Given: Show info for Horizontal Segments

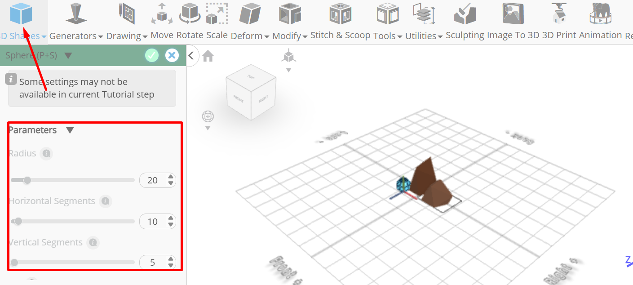Looking at the screenshot, I should [x=106, y=201].
